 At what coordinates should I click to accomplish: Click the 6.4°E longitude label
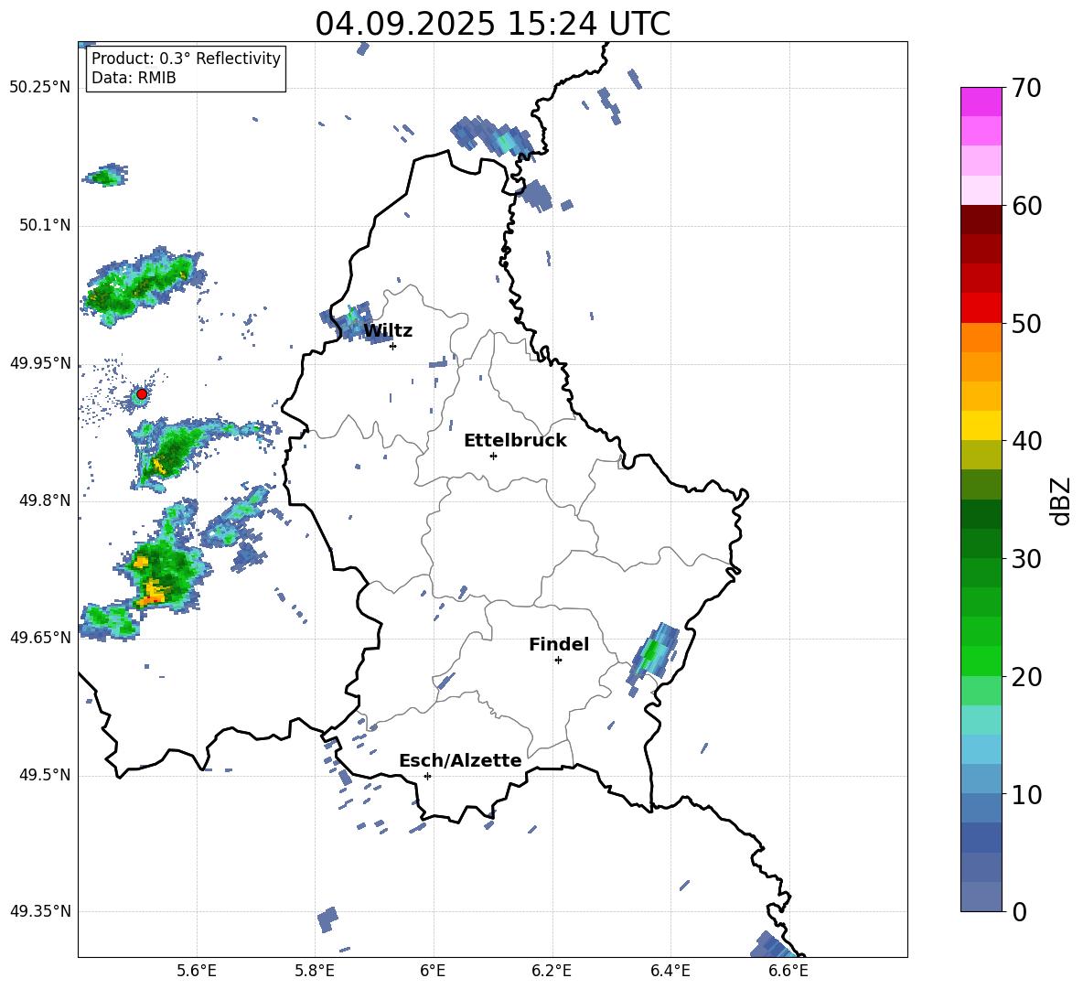tap(670, 971)
